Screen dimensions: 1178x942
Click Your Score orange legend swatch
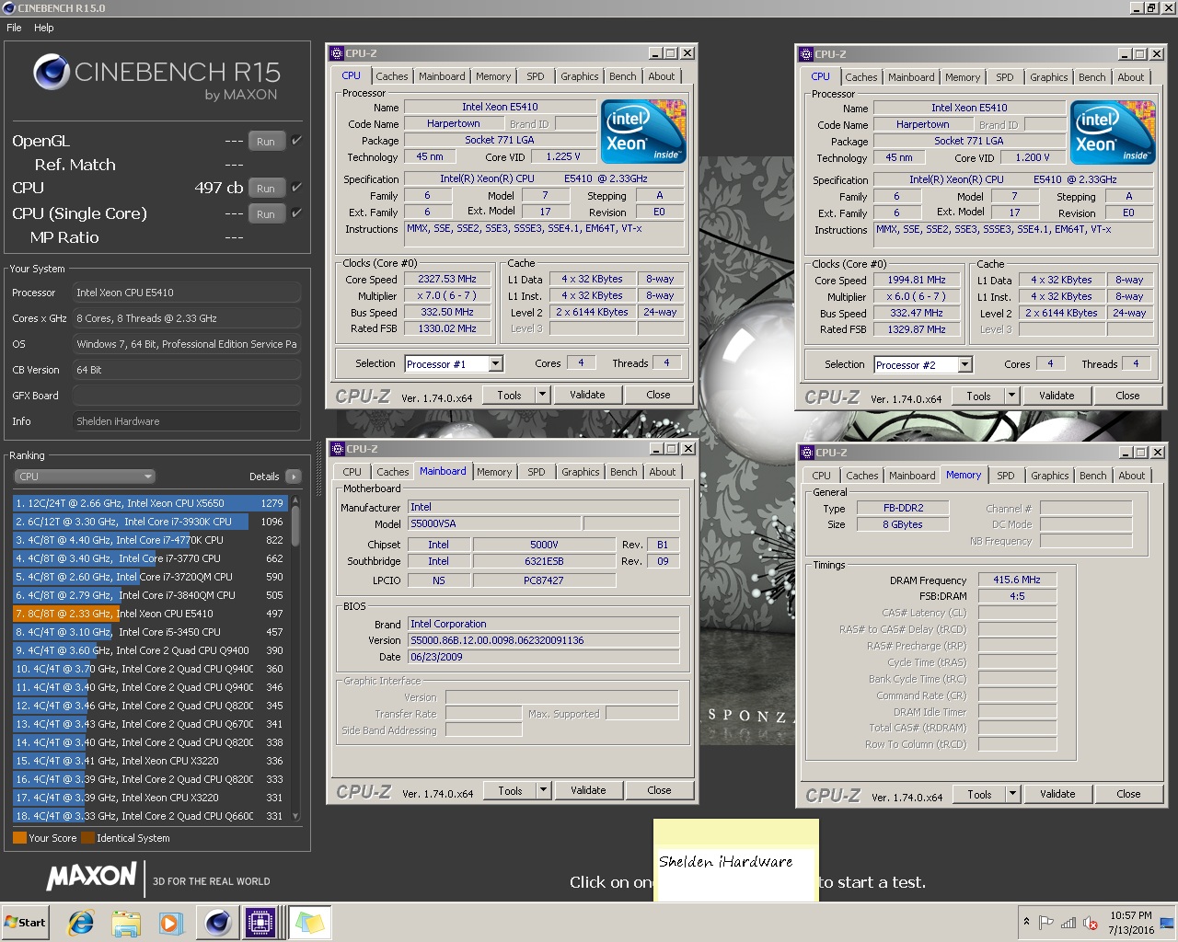click(x=19, y=838)
